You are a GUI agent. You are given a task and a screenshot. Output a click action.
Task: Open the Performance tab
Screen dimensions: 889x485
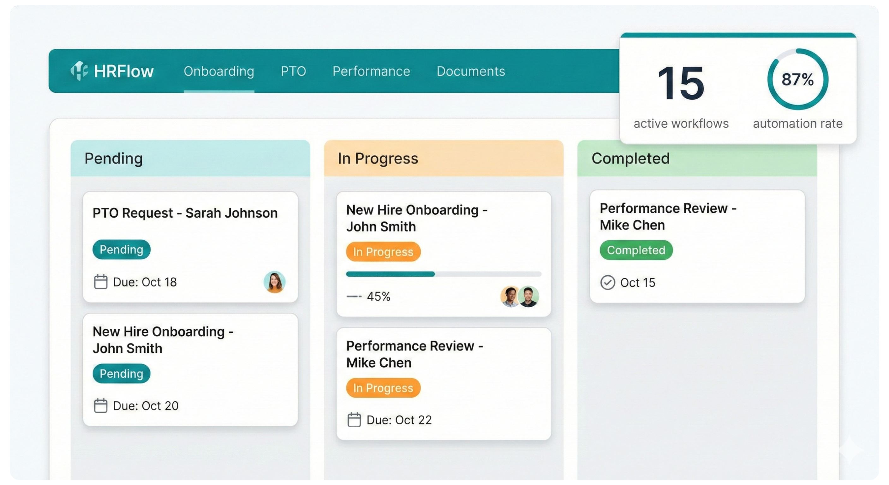point(371,71)
